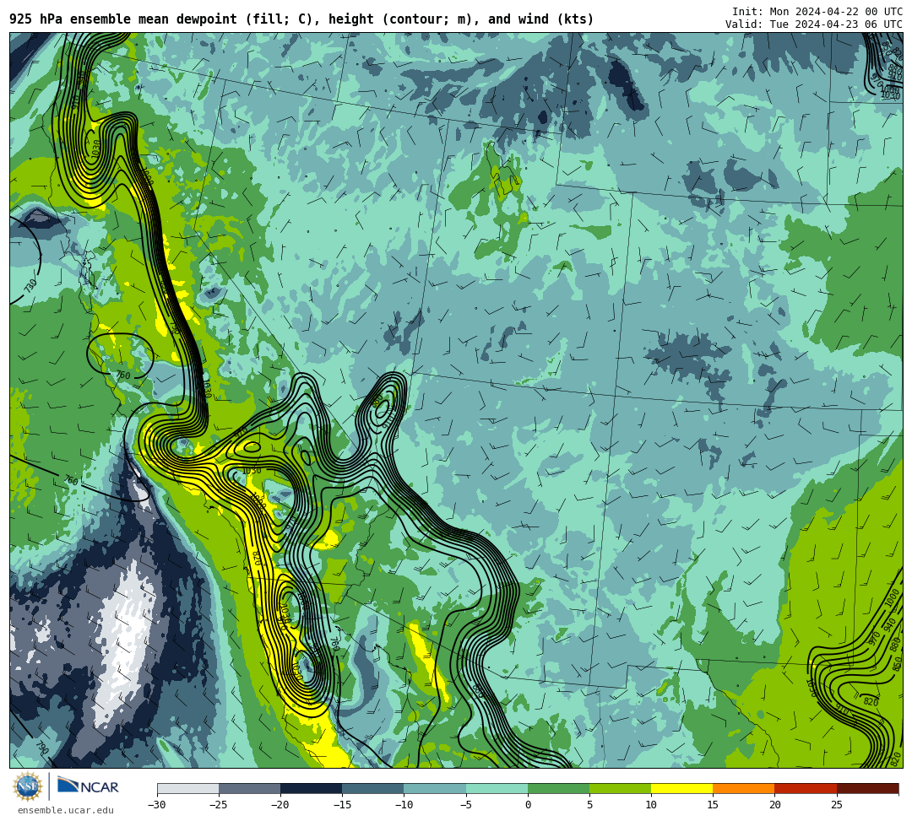Viewport: 912px width, 821px height.
Task: Click the 10 colorbar tick label
Action: pyautogui.click(x=651, y=805)
